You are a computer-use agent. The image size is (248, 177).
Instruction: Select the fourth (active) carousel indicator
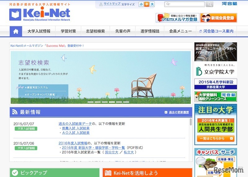click(x=112, y=102)
